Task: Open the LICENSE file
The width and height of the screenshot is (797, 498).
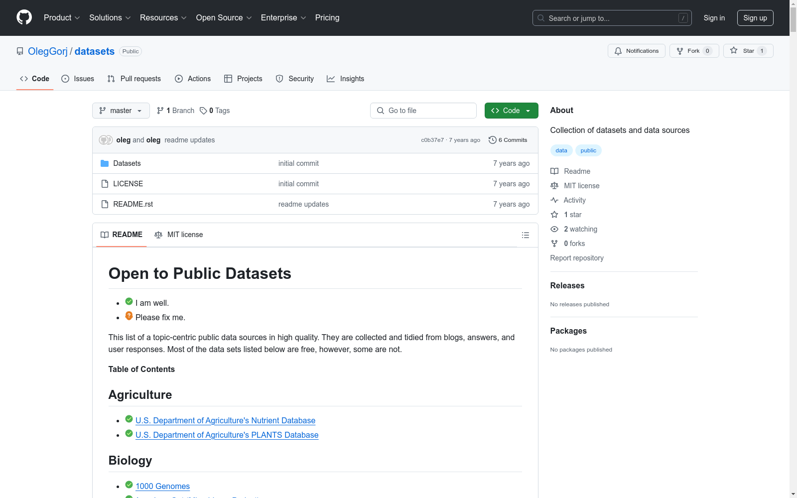Action: point(128,184)
